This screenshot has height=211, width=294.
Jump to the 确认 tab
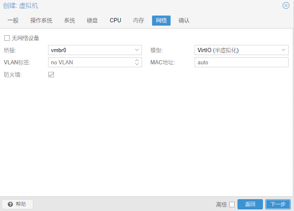(184, 21)
